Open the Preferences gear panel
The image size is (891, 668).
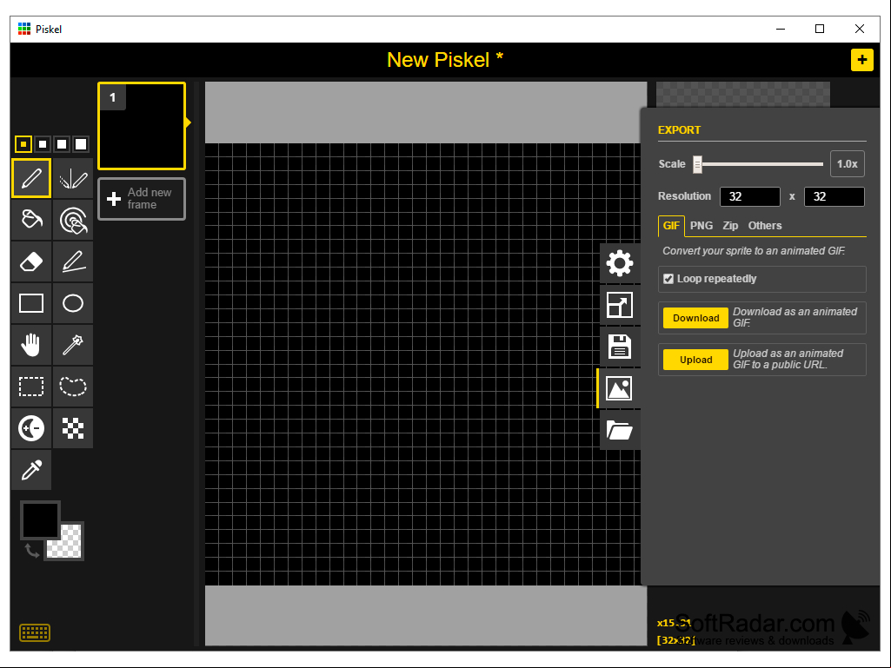(620, 263)
